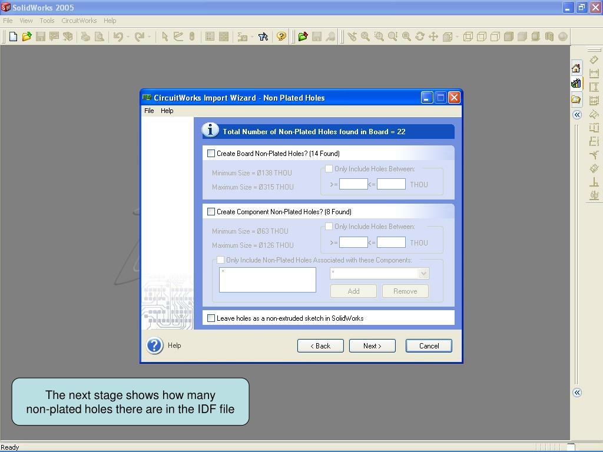The height and width of the screenshot is (452, 603).
Task: Check Leave holes as non-extruded sketch
Action: click(211, 318)
